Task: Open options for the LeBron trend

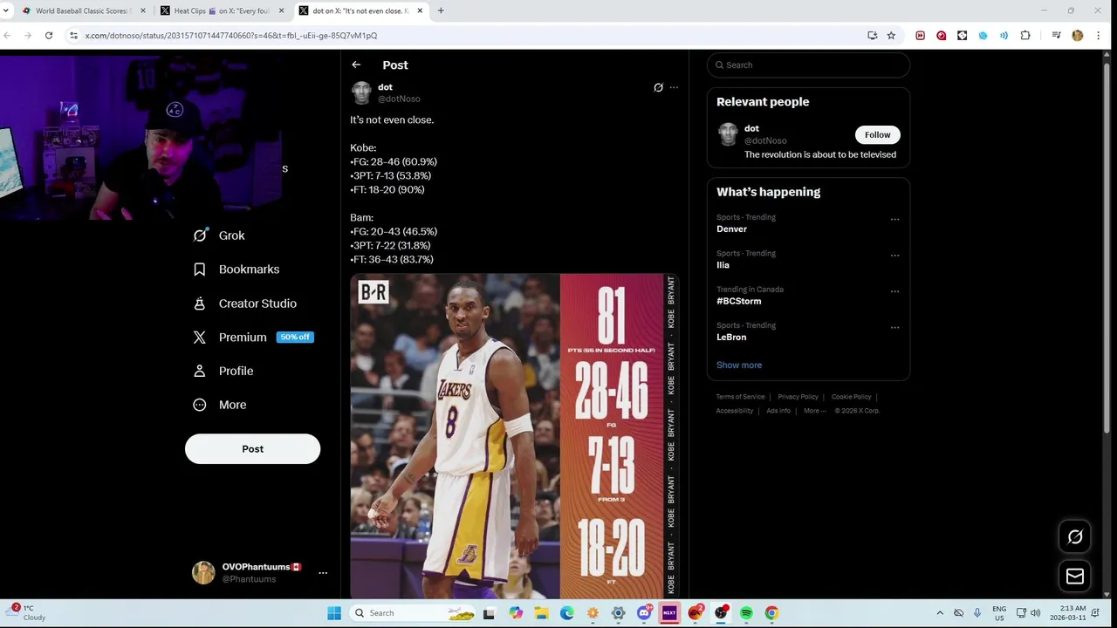Action: tap(894, 328)
